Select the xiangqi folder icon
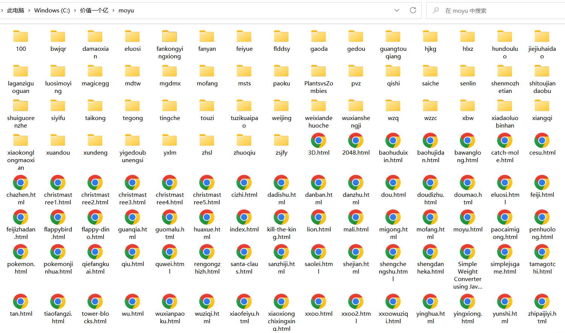 point(542,106)
